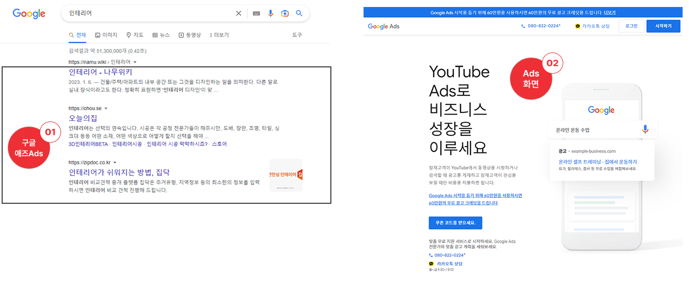Select the 전체 search tab
The height and width of the screenshot is (283, 696).
[77, 35]
